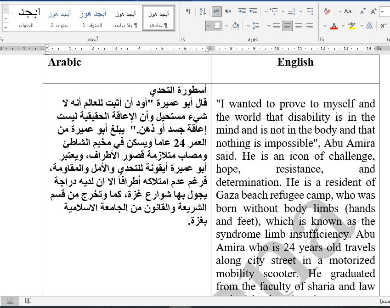Open the font color dropdown arrow
This screenshot has width=390, height=308.
(x=325, y=26)
